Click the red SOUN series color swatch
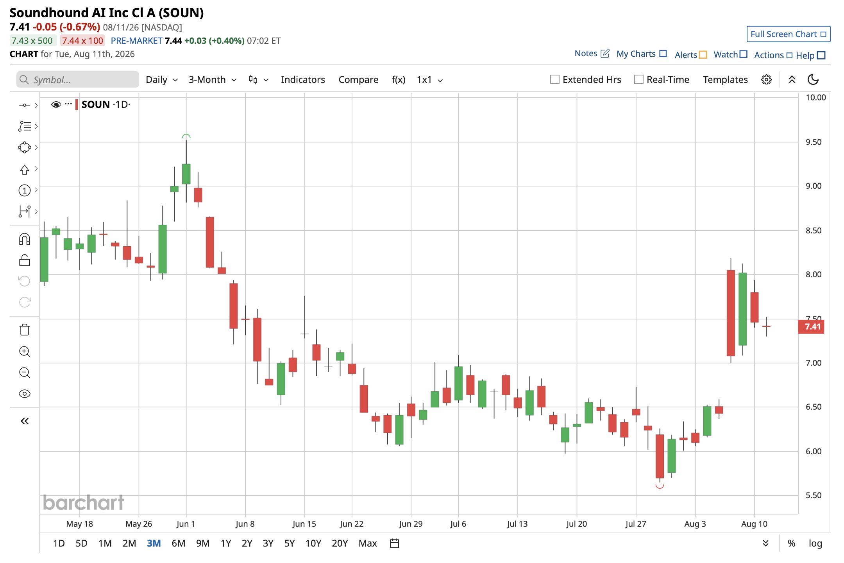The width and height of the screenshot is (844, 563). pos(77,104)
